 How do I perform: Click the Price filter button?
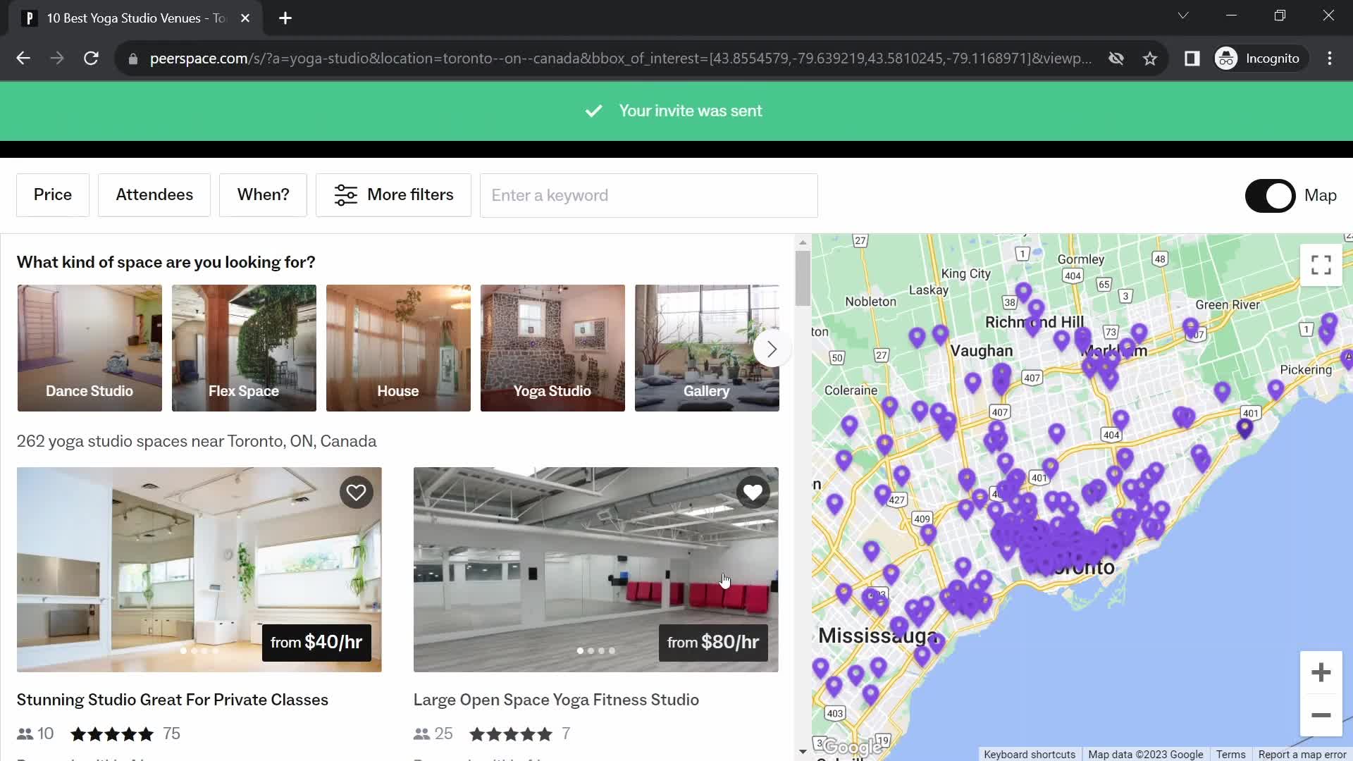[53, 195]
